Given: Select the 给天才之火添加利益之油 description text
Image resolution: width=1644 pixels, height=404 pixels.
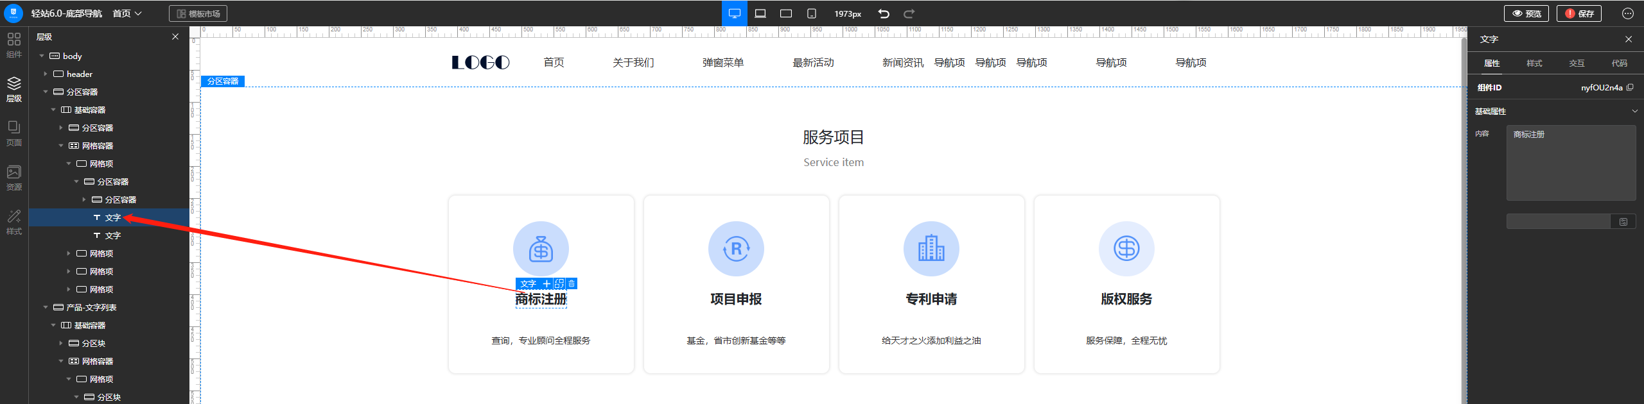Looking at the screenshot, I should tap(931, 341).
